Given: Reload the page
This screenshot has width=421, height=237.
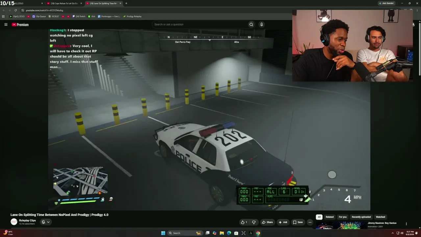Looking at the screenshot, I should point(15,10).
